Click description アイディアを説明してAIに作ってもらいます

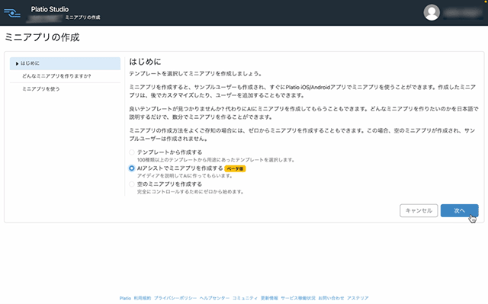(x=185, y=176)
